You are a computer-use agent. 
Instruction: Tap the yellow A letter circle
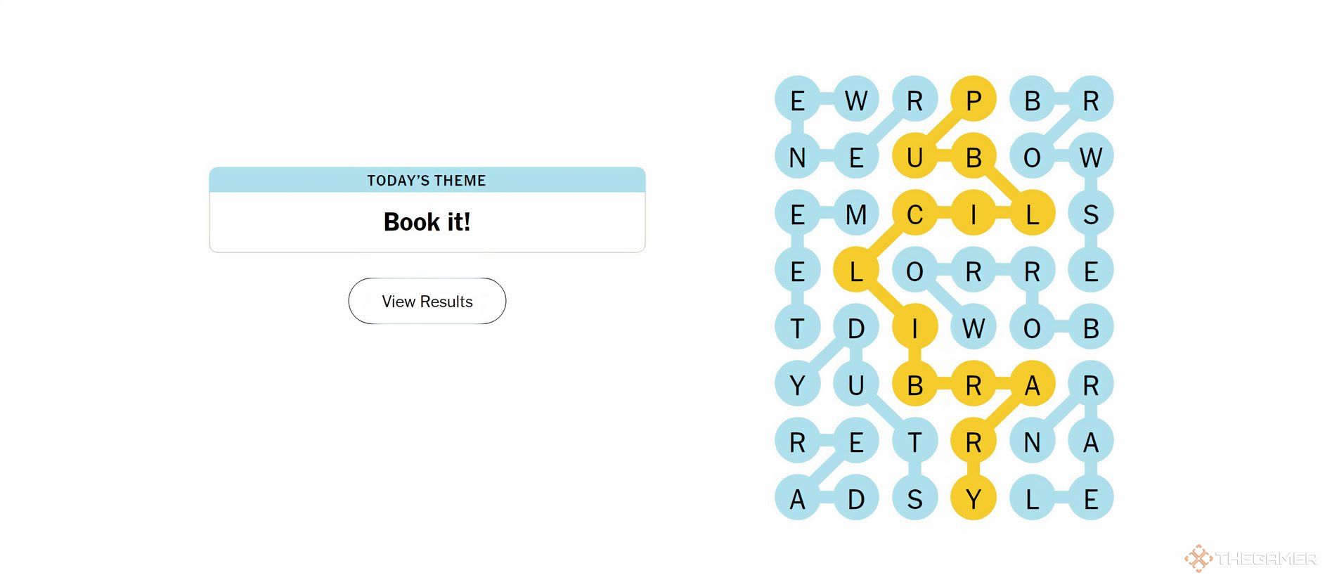(x=1032, y=385)
